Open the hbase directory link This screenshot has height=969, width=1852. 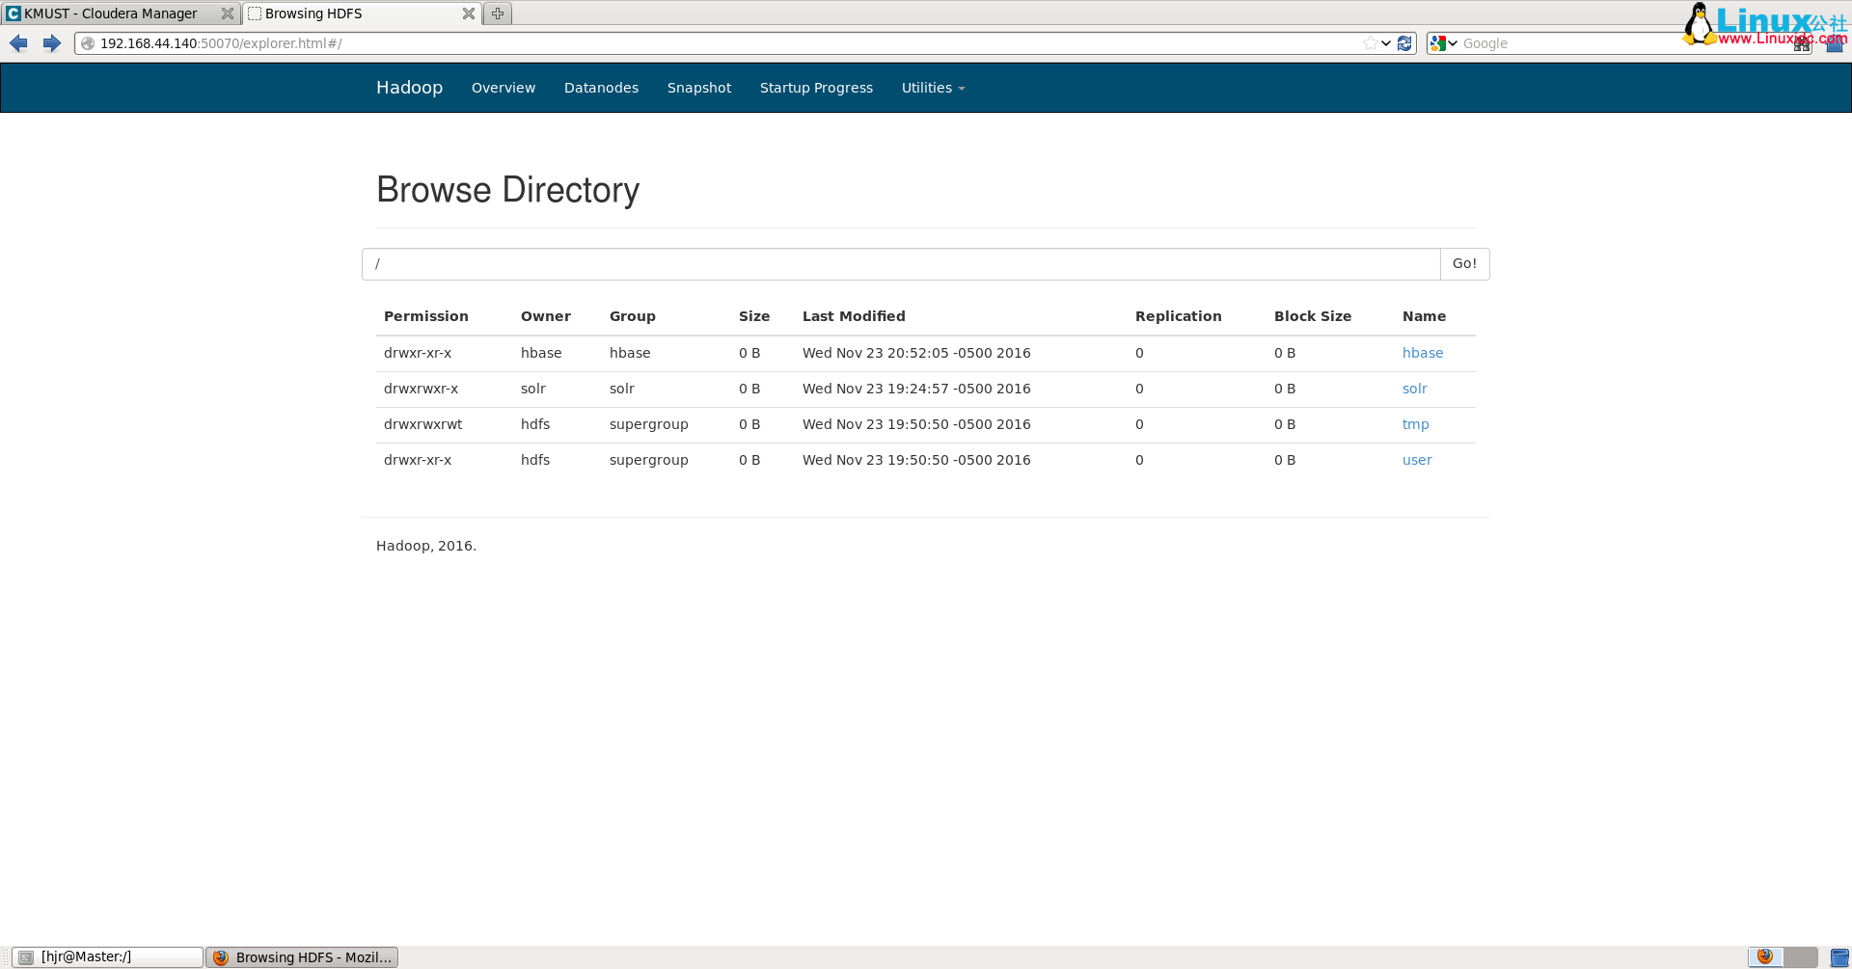[1422, 353]
